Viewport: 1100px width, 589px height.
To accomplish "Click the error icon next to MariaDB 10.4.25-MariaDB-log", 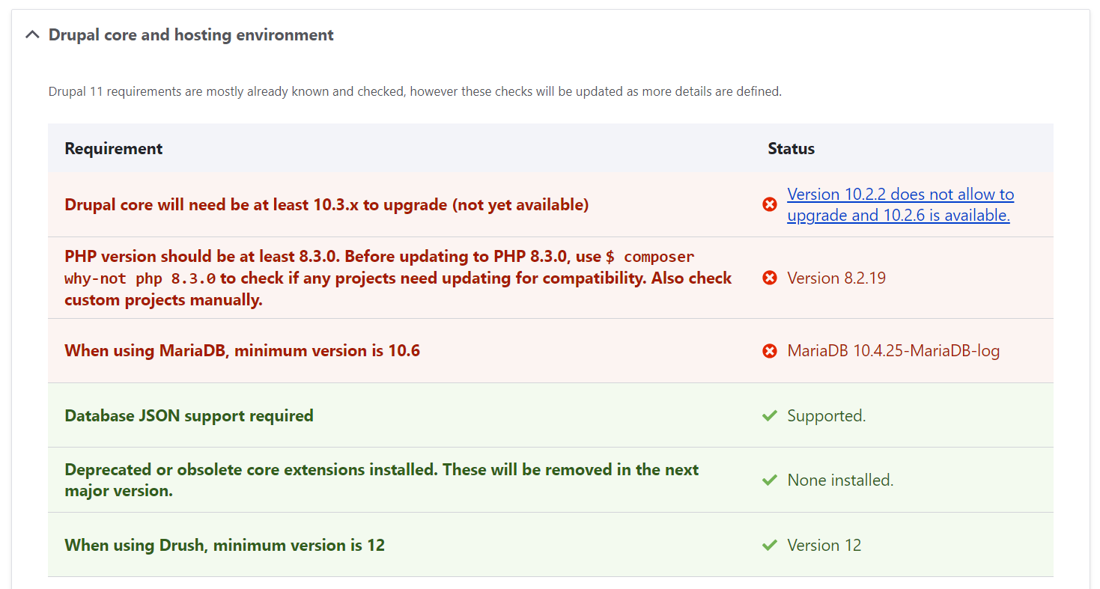I will click(770, 350).
